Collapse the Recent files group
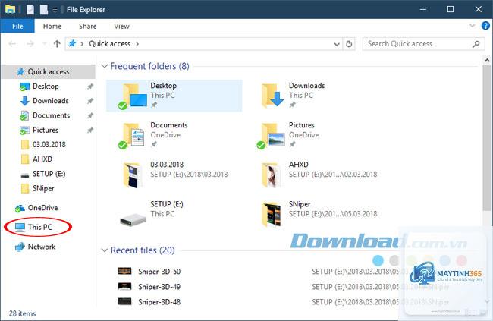Viewport: 493px width, 321px height. pyautogui.click(x=104, y=250)
